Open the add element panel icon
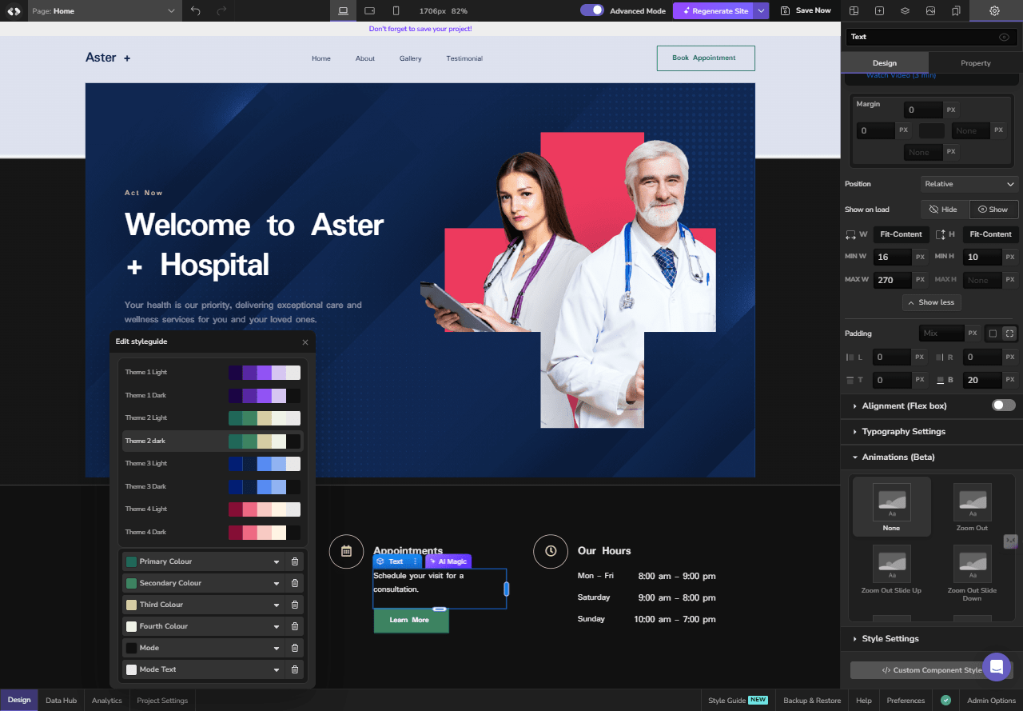 (879, 10)
